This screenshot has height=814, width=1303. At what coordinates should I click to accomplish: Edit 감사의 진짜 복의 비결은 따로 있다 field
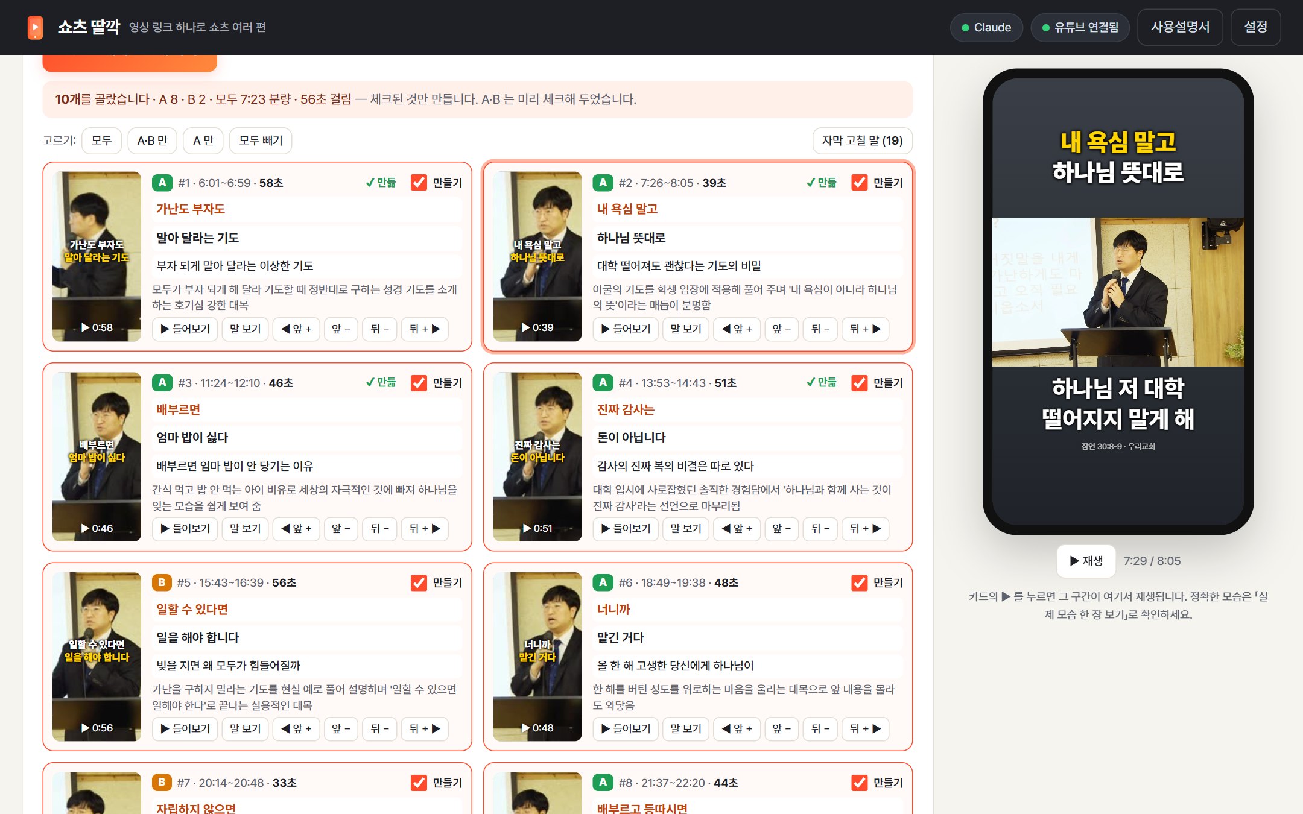(x=747, y=466)
